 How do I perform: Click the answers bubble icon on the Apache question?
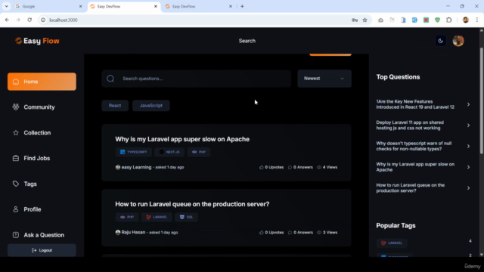(x=290, y=167)
